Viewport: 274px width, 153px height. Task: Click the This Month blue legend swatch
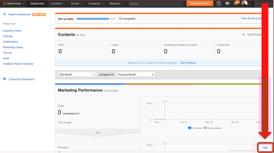click(190, 128)
